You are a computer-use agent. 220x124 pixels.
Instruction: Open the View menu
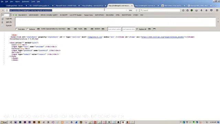click(x=11, y=1)
